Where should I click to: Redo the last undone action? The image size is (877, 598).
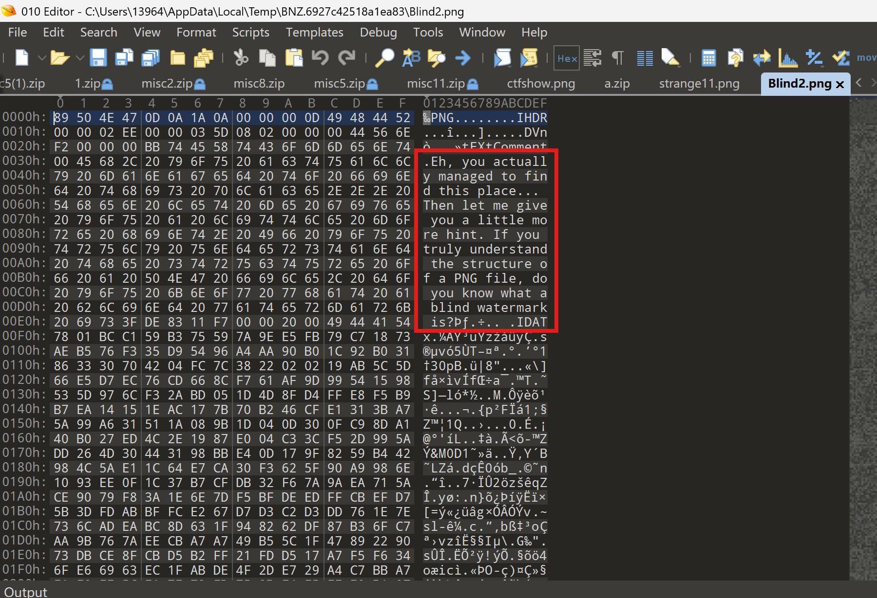[346, 58]
